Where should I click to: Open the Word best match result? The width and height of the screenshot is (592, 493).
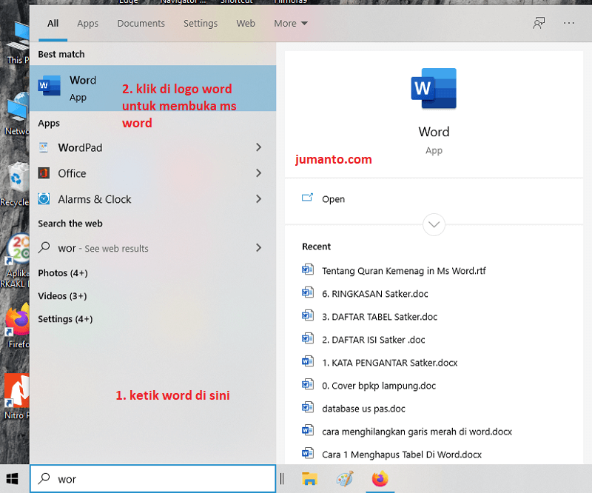pyautogui.click(x=153, y=88)
